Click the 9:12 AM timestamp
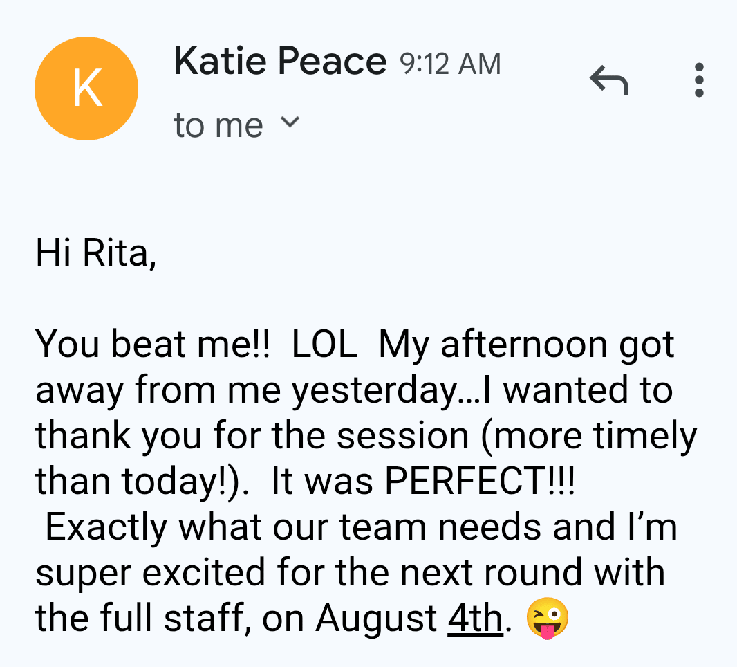The height and width of the screenshot is (667, 737). pos(450,64)
